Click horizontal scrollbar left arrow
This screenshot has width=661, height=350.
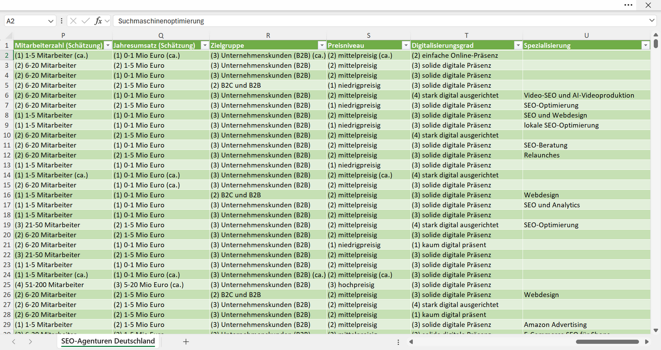point(411,342)
